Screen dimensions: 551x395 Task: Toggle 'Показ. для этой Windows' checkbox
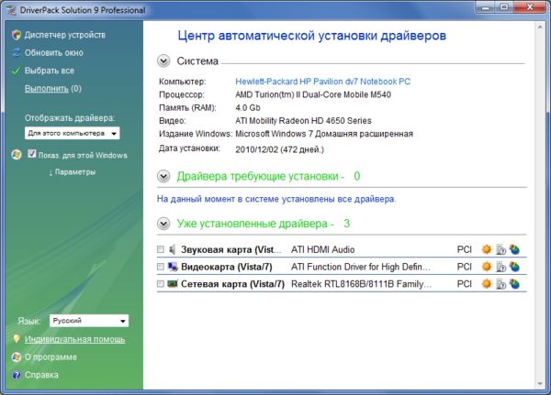[x=31, y=155]
